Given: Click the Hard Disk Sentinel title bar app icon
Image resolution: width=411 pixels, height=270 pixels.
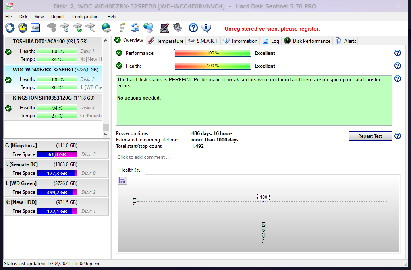Looking at the screenshot, I should (x=9, y=6).
